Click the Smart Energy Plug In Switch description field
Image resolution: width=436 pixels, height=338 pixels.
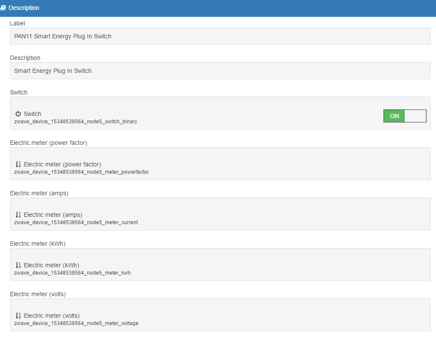click(x=220, y=71)
